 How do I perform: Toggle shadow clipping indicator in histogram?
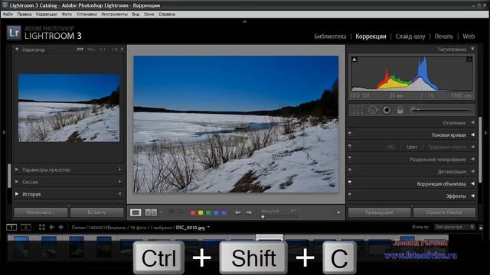354,60
